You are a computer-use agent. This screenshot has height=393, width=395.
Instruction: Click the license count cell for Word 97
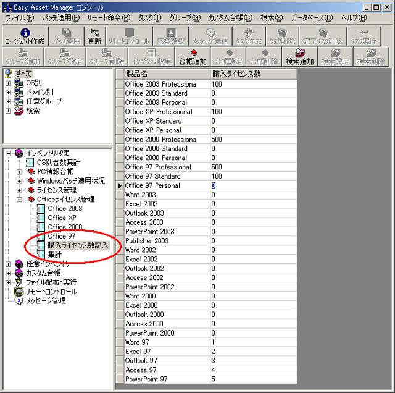(x=252, y=342)
